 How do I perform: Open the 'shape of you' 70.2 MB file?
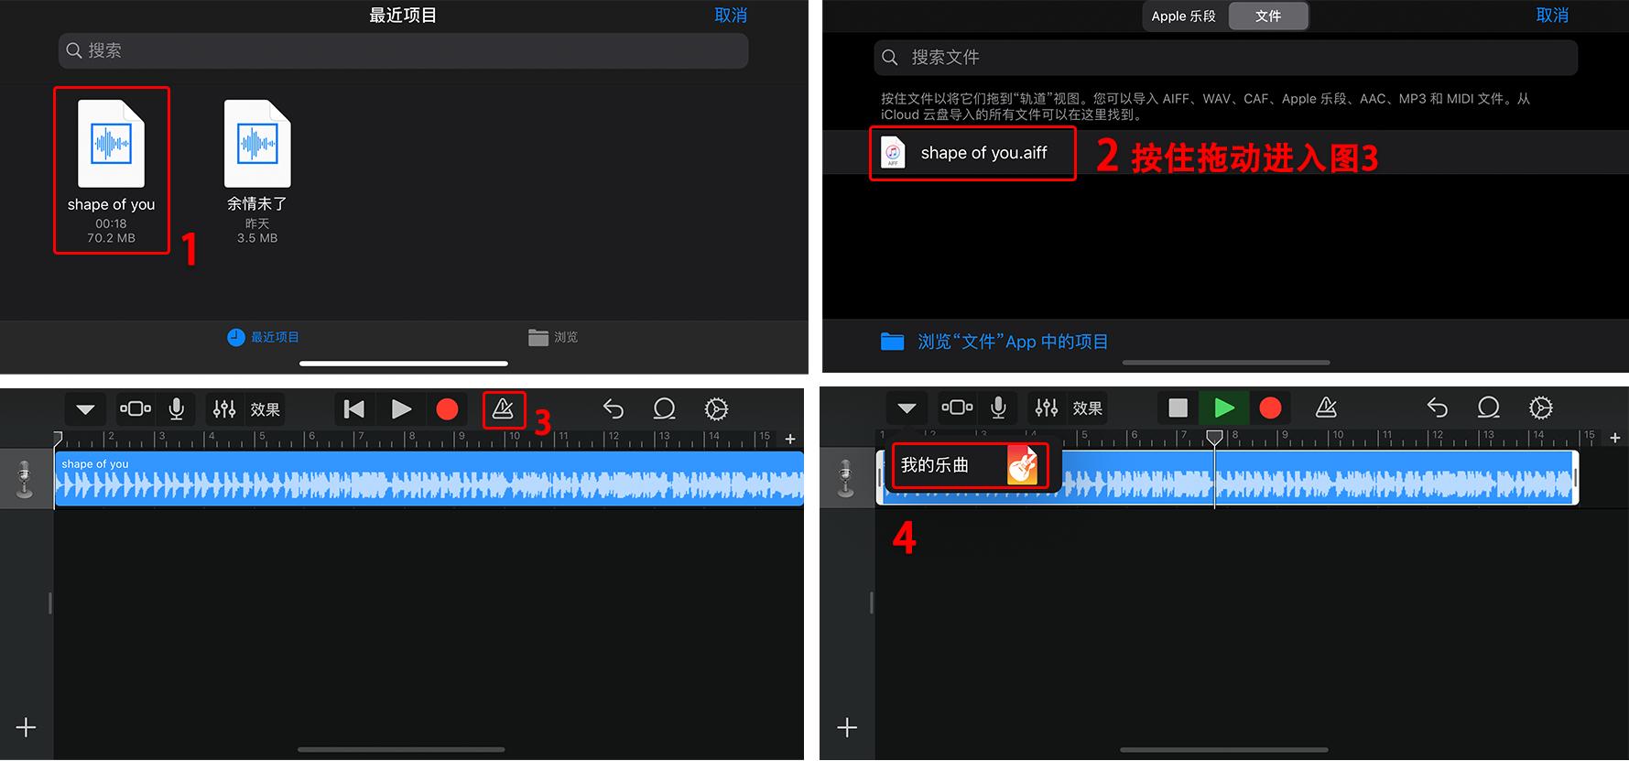tap(111, 170)
